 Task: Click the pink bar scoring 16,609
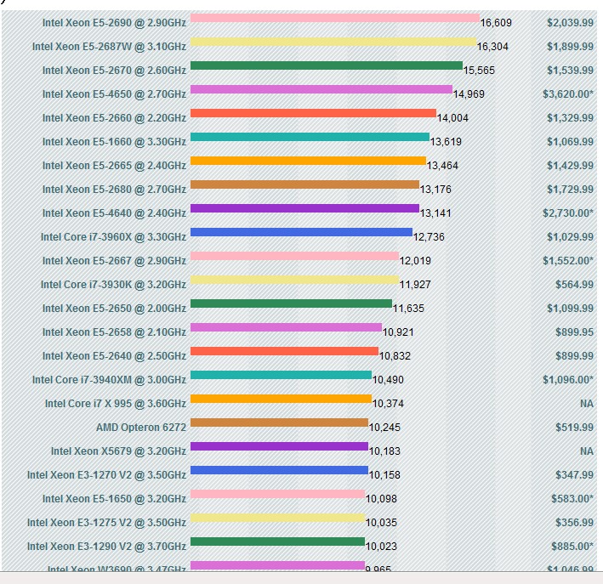coord(335,18)
